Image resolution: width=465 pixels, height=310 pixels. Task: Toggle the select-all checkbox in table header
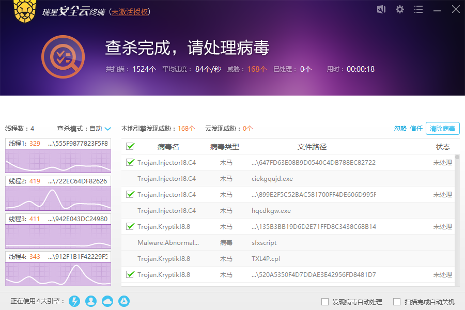(130, 147)
